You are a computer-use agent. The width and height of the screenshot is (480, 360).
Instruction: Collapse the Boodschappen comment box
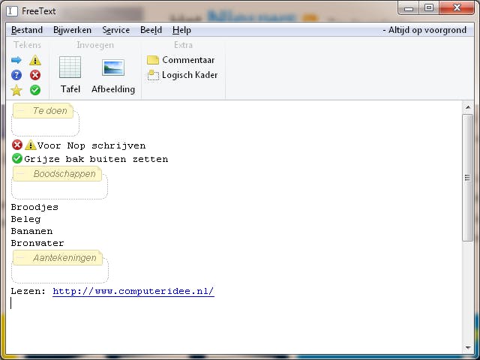20,174
